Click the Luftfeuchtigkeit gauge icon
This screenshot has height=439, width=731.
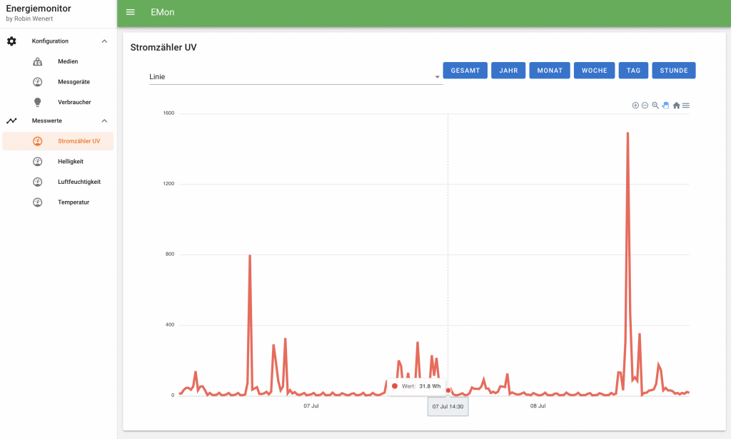38,182
